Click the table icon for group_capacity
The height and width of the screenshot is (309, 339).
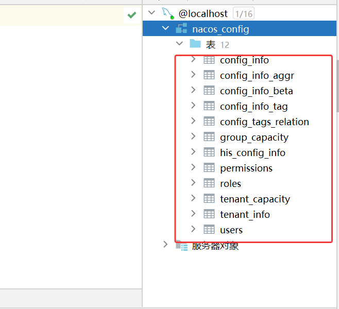click(209, 137)
